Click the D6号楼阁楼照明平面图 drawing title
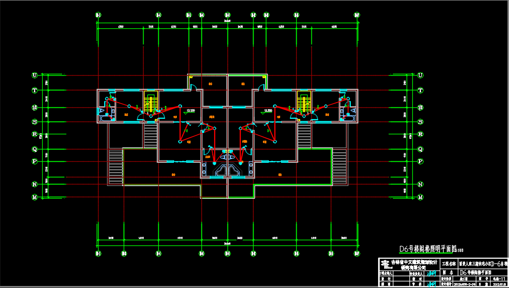Viewport: 509px width, 288px height. point(428,249)
